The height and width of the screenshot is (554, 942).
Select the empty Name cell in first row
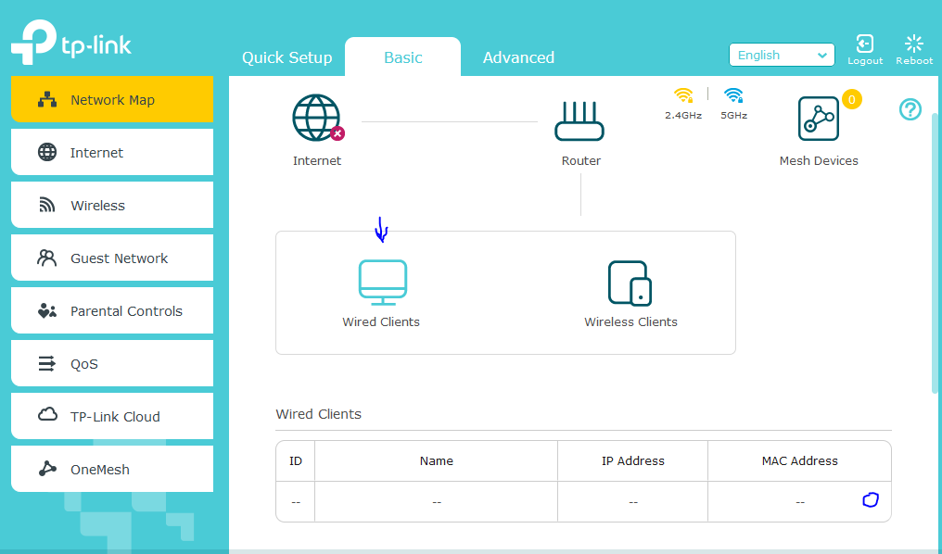coord(436,502)
